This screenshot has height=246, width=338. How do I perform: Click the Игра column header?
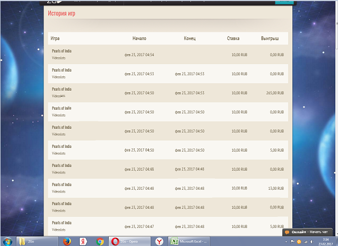click(55, 38)
